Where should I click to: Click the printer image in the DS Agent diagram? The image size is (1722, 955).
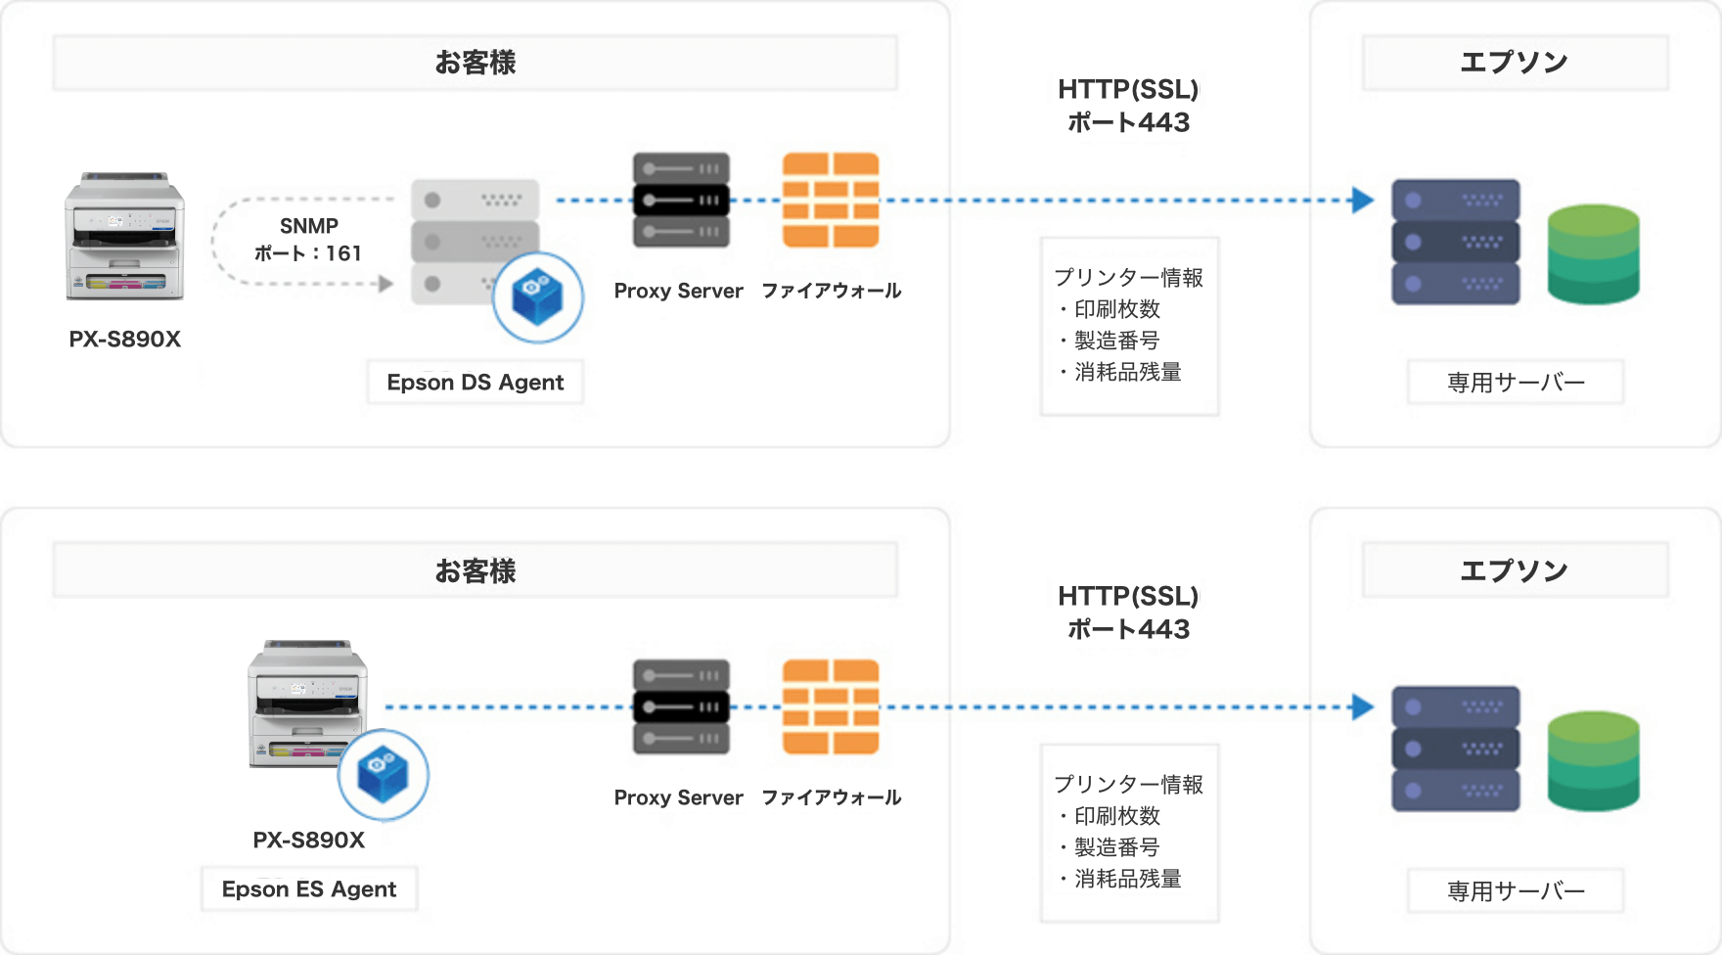[x=124, y=237]
